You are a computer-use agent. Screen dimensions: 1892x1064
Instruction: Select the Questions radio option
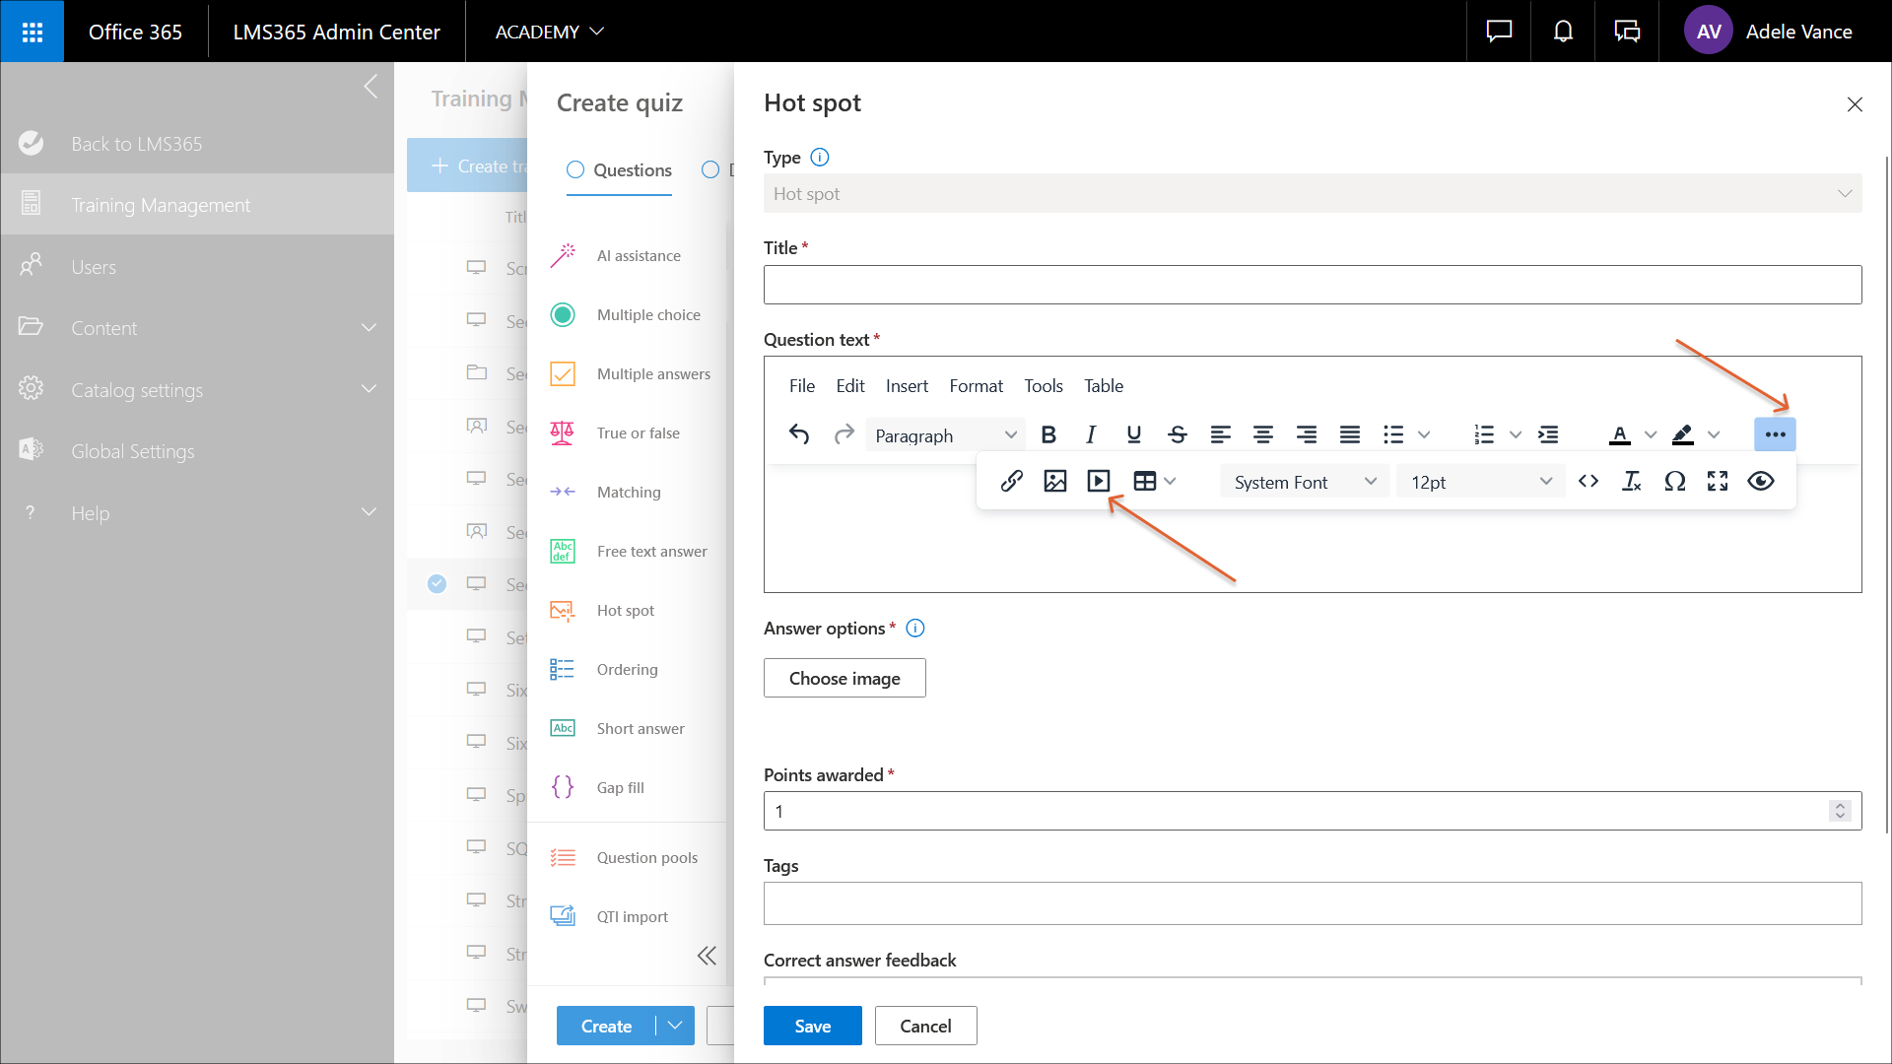pyautogui.click(x=575, y=169)
